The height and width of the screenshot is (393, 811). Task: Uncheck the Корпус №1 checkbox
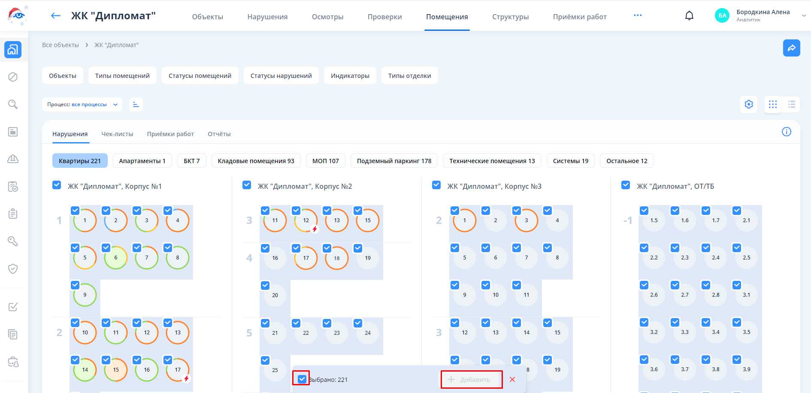point(57,185)
